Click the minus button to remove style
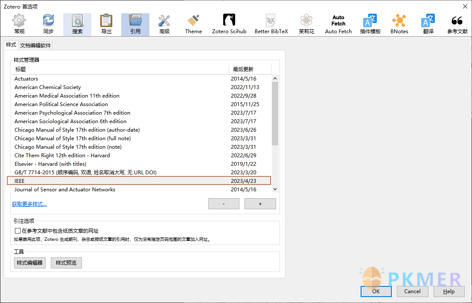Viewport: 472px width, 303px height. pos(224,204)
